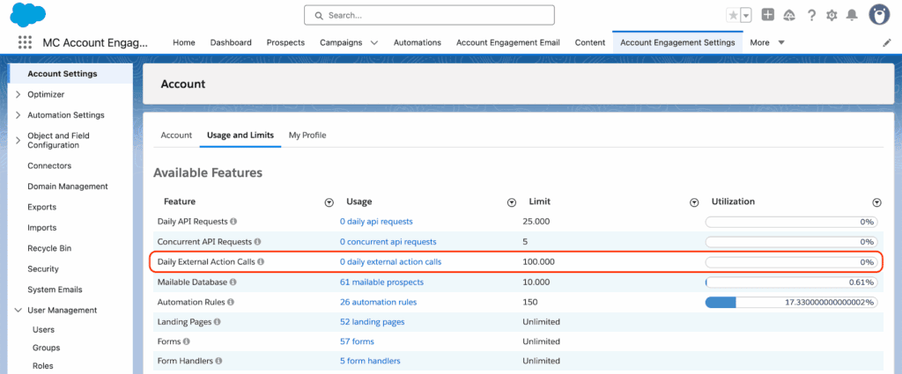Image resolution: width=902 pixels, height=374 pixels.
Task: Open Exports in the sidebar
Action: point(42,207)
